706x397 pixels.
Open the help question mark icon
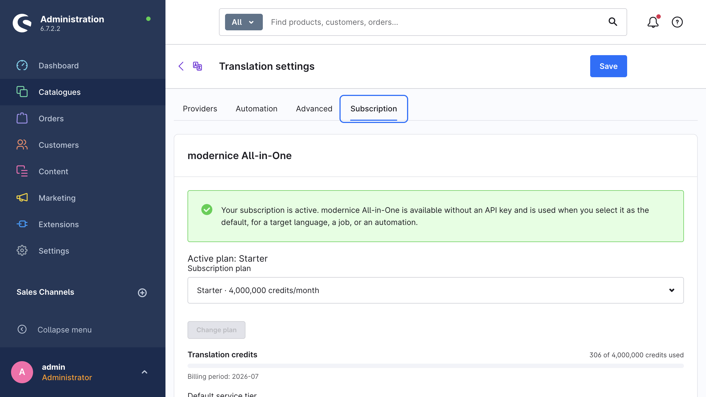677,22
